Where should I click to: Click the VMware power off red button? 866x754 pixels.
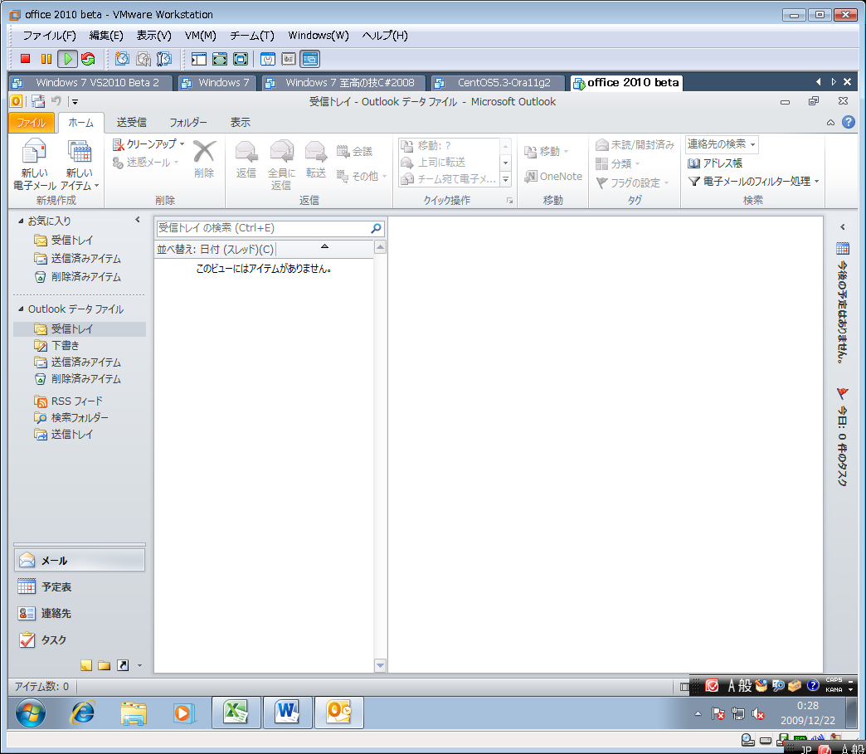tap(26, 59)
